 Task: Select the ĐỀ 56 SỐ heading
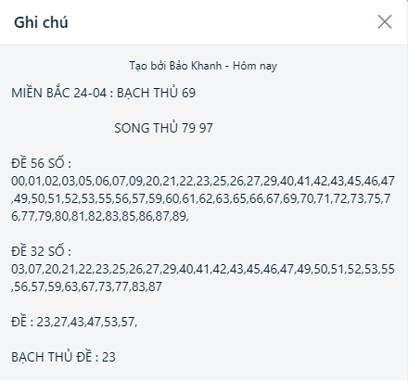41,163
